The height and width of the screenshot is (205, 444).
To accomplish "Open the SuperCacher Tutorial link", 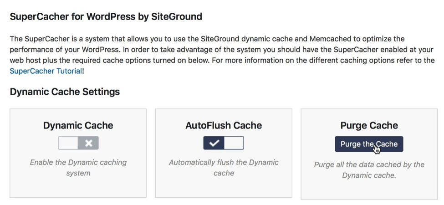I will (46, 71).
